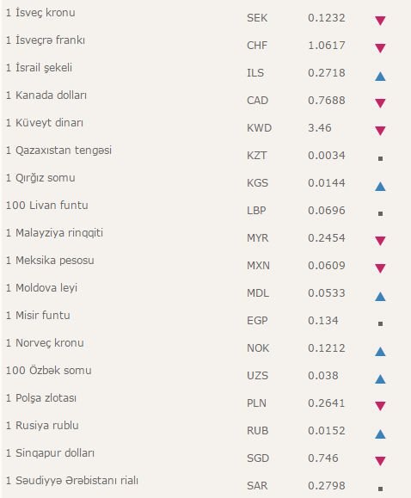Click the red down arrow for MXN
The height and width of the screenshot is (498, 411).
pyautogui.click(x=380, y=268)
